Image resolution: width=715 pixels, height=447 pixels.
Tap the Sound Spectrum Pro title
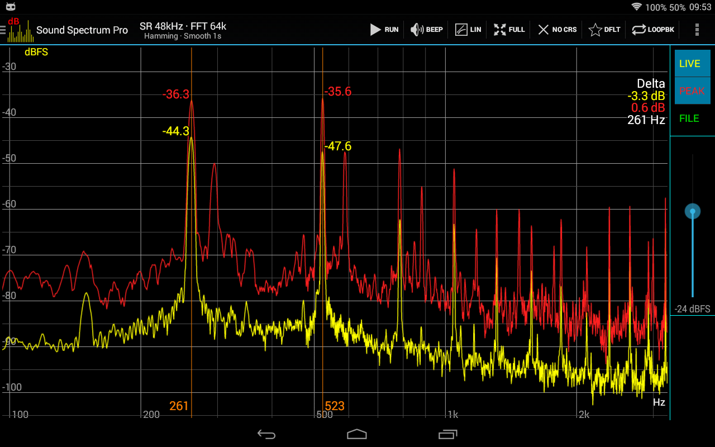82,30
